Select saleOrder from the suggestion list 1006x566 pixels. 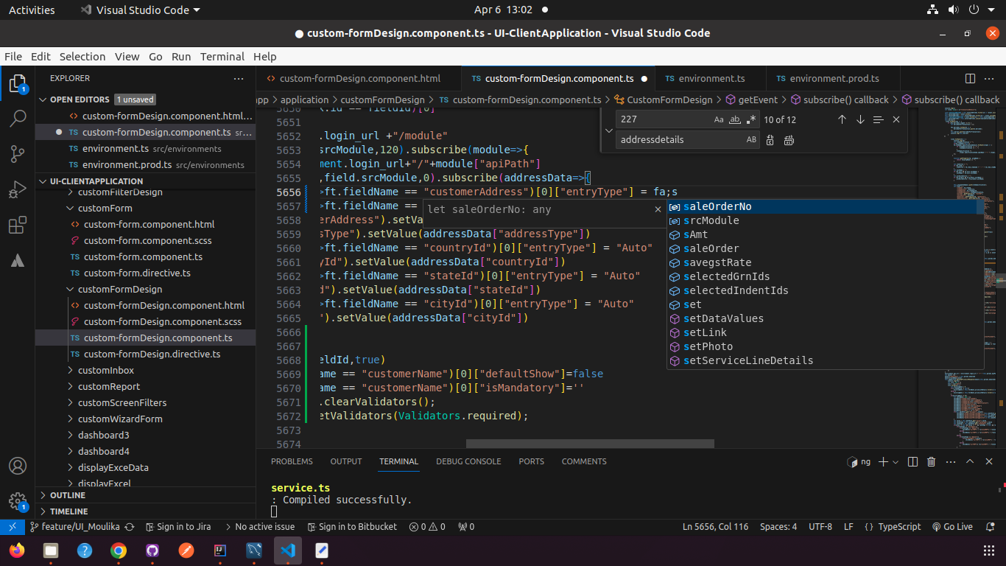(711, 248)
